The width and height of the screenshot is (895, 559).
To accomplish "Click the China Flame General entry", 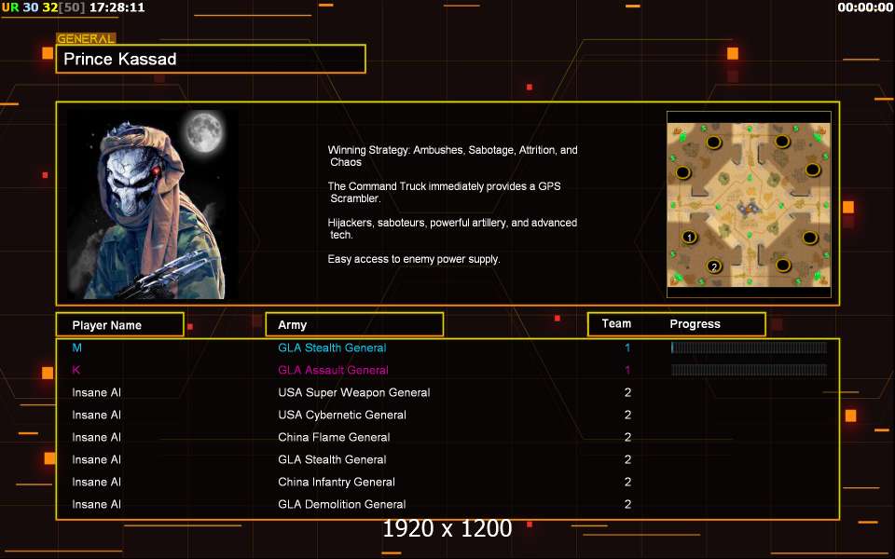I will [x=334, y=437].
